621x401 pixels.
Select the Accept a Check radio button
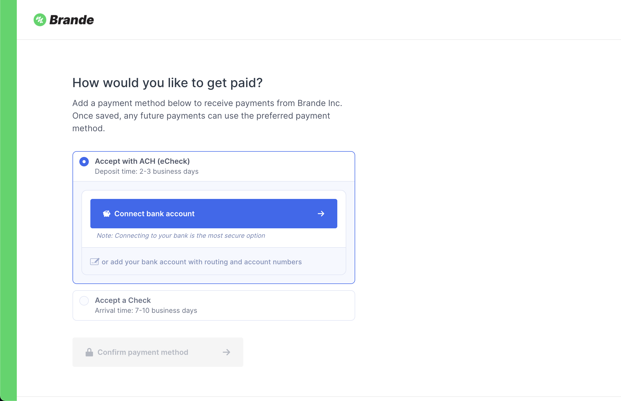(x=84, y=301)
